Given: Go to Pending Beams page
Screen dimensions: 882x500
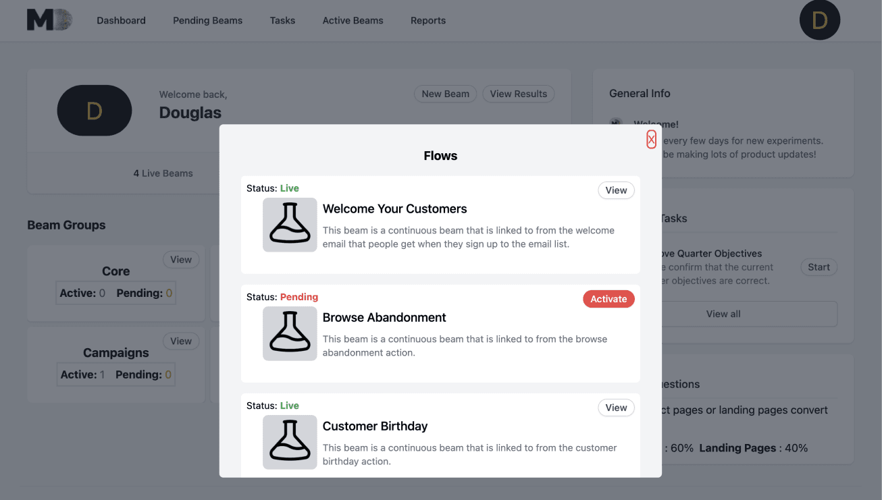Looking at the screenshot, I should (207, 20).
